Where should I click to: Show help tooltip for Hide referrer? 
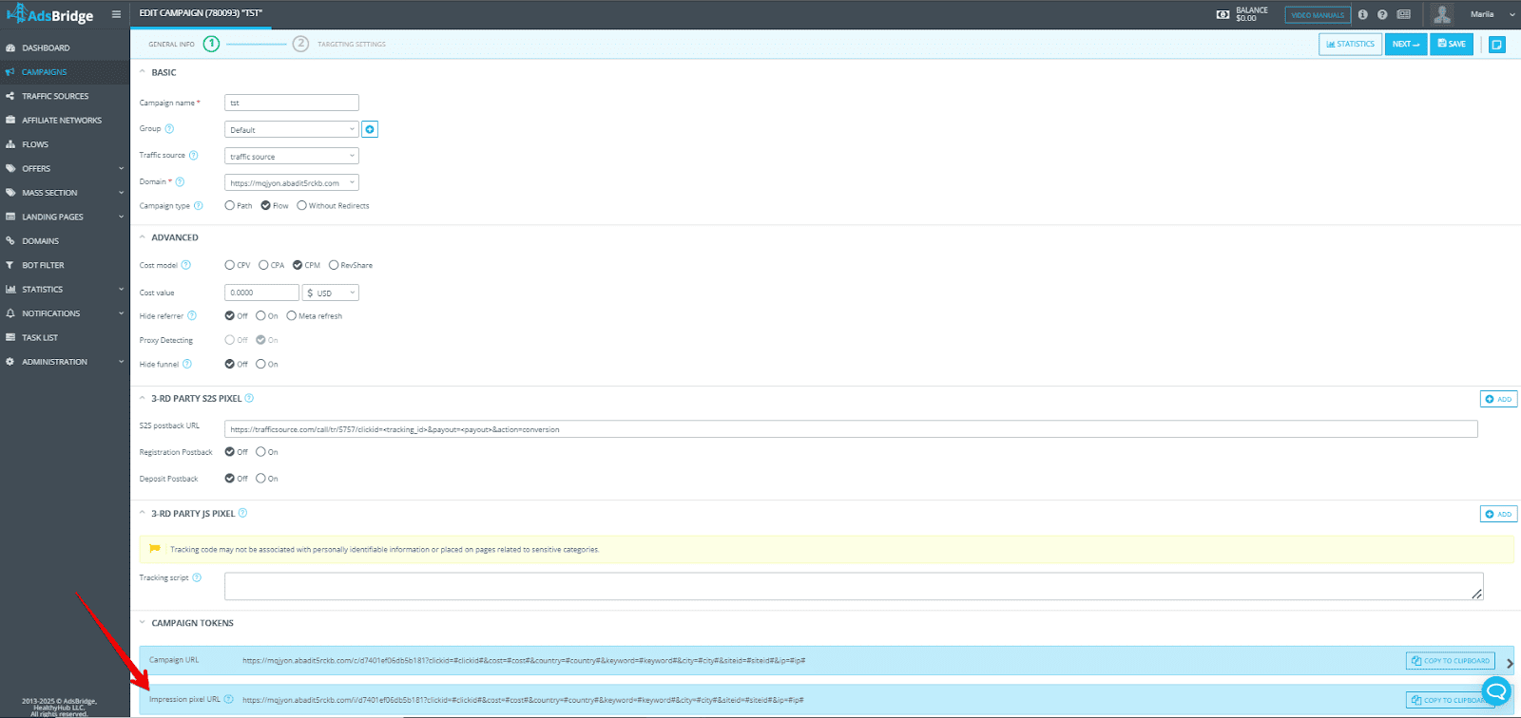pos(192,315)
